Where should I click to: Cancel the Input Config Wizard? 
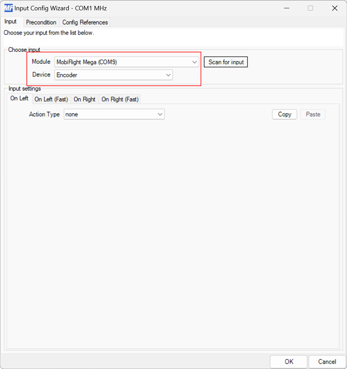click(x=327, y=362)
